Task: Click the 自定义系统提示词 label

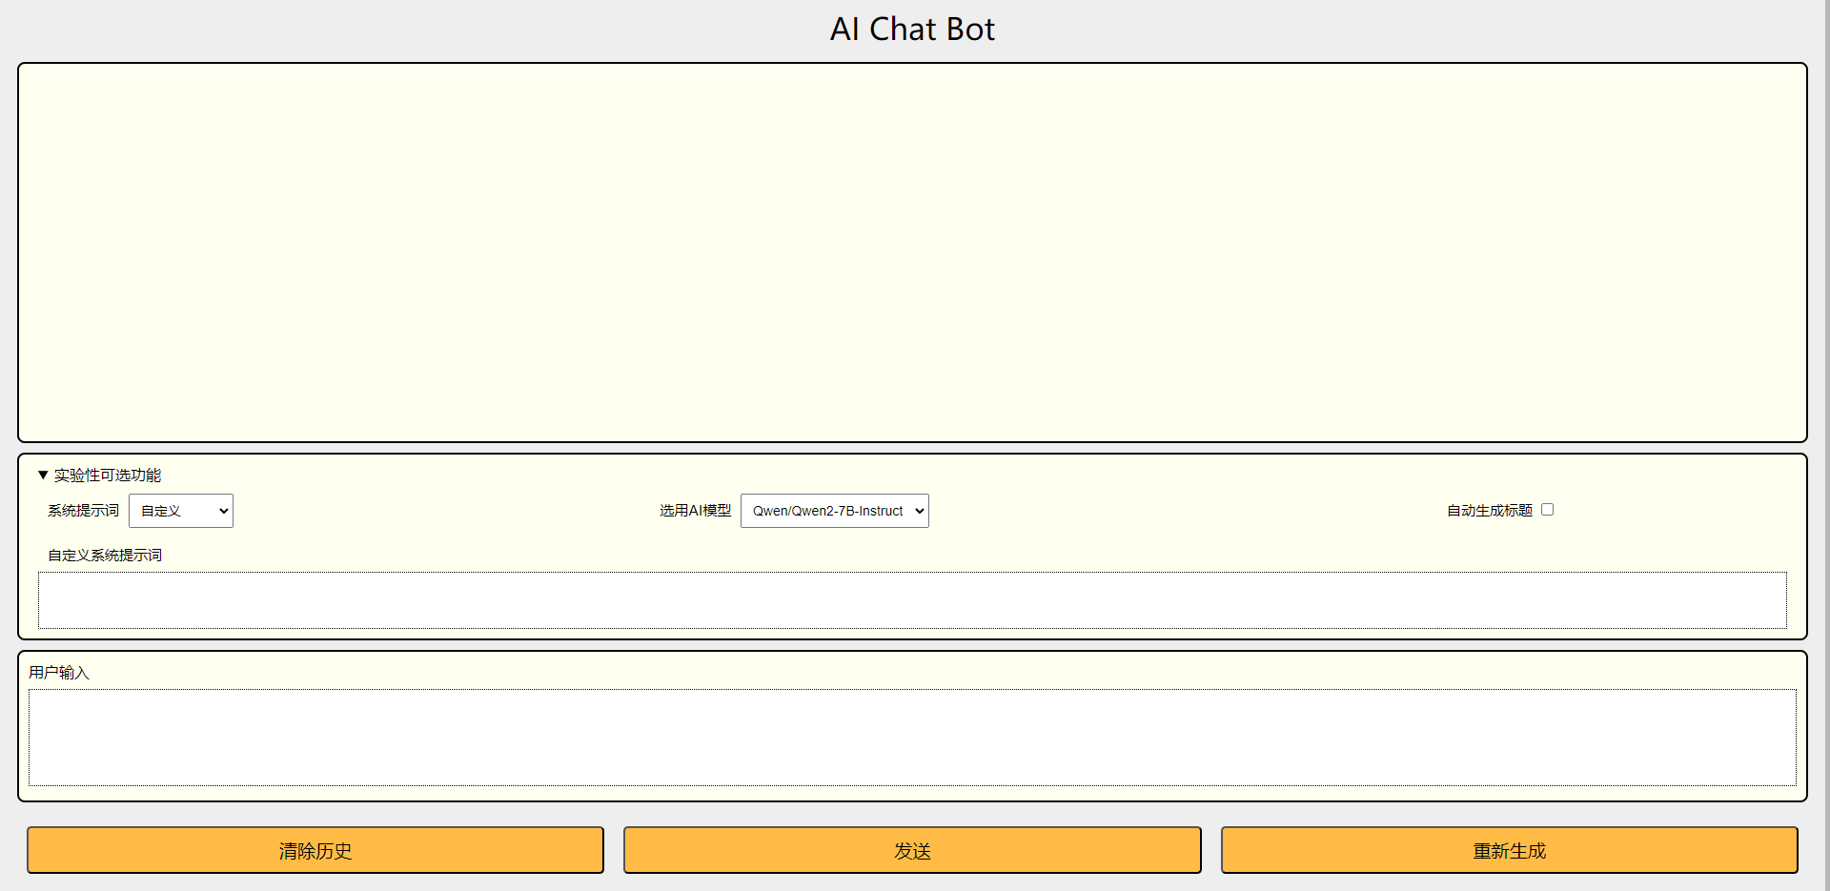Action: click(x=105, y=555)
